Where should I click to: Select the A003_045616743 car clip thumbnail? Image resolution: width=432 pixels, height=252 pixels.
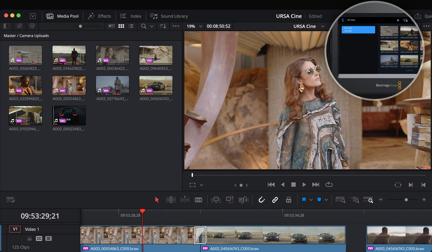pos(156,85)
